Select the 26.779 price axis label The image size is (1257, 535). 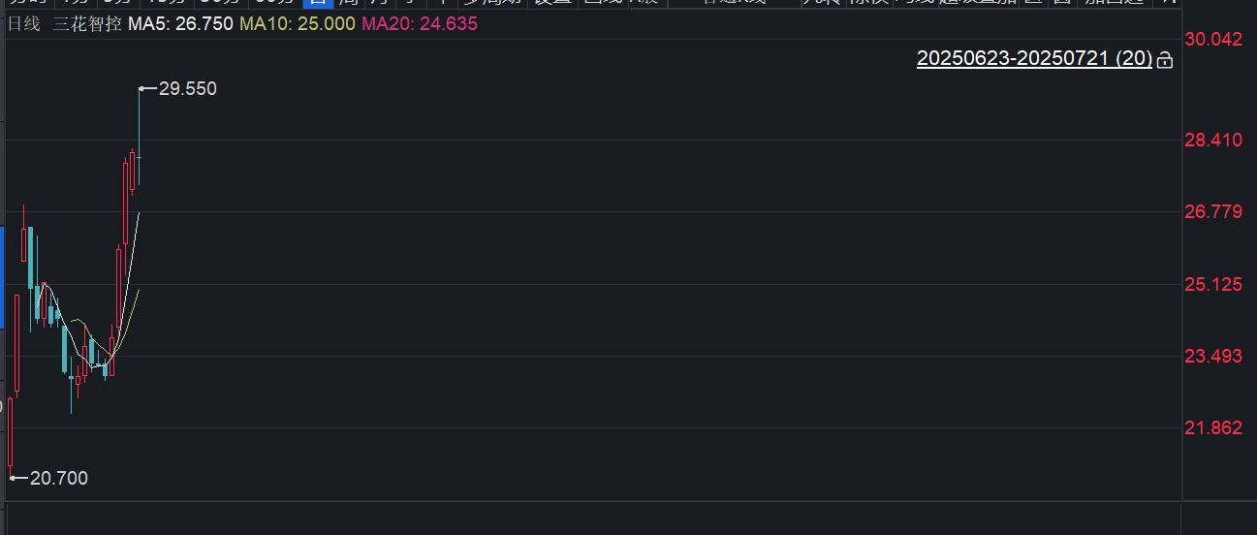click(1215, 212)
